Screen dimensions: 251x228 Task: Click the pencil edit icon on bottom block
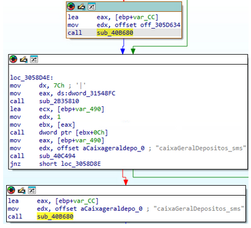click(x=22, y=190)
